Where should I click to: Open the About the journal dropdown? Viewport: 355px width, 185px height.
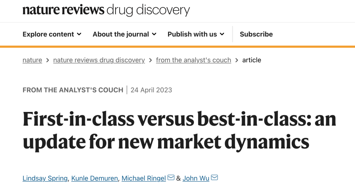pyautogui.click(x=125, y=34)
